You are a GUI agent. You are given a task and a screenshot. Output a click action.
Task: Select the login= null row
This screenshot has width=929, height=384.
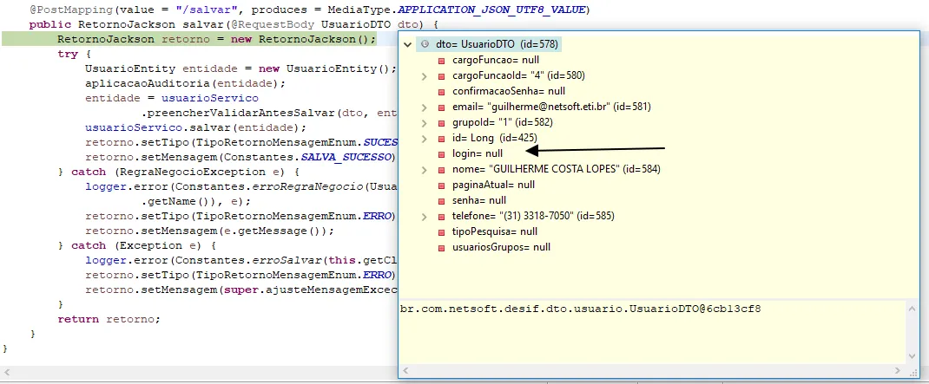[478, 153]
